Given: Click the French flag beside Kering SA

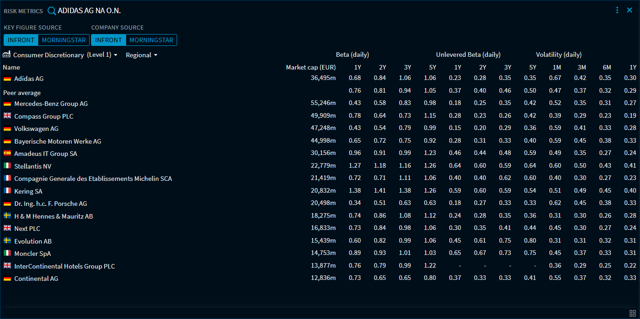Looking at the screenshot, I should (7, 191).
